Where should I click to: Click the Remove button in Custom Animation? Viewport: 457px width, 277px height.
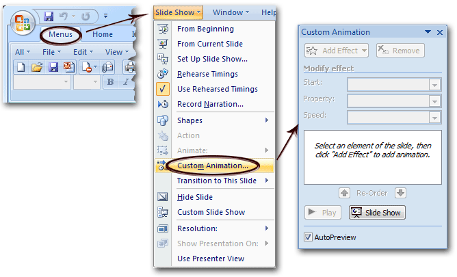coord(400,51)
